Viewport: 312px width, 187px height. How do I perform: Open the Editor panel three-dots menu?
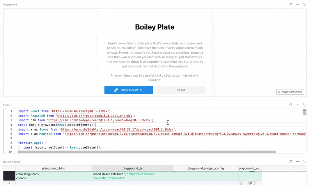[x=297, y=105]
